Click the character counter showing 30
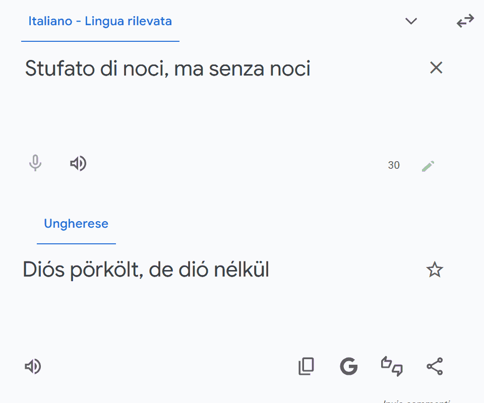The image size is (484, 403). 394,165
